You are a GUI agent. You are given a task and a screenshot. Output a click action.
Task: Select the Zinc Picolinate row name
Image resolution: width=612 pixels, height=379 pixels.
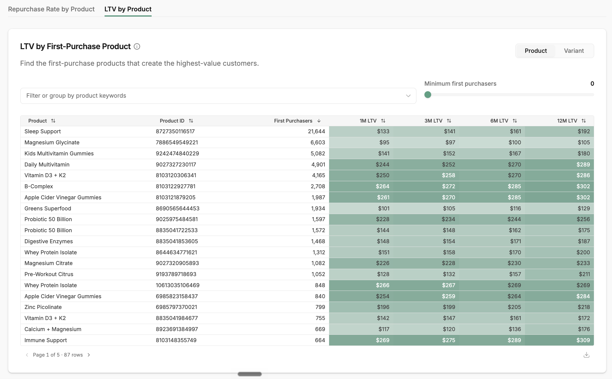43,307
